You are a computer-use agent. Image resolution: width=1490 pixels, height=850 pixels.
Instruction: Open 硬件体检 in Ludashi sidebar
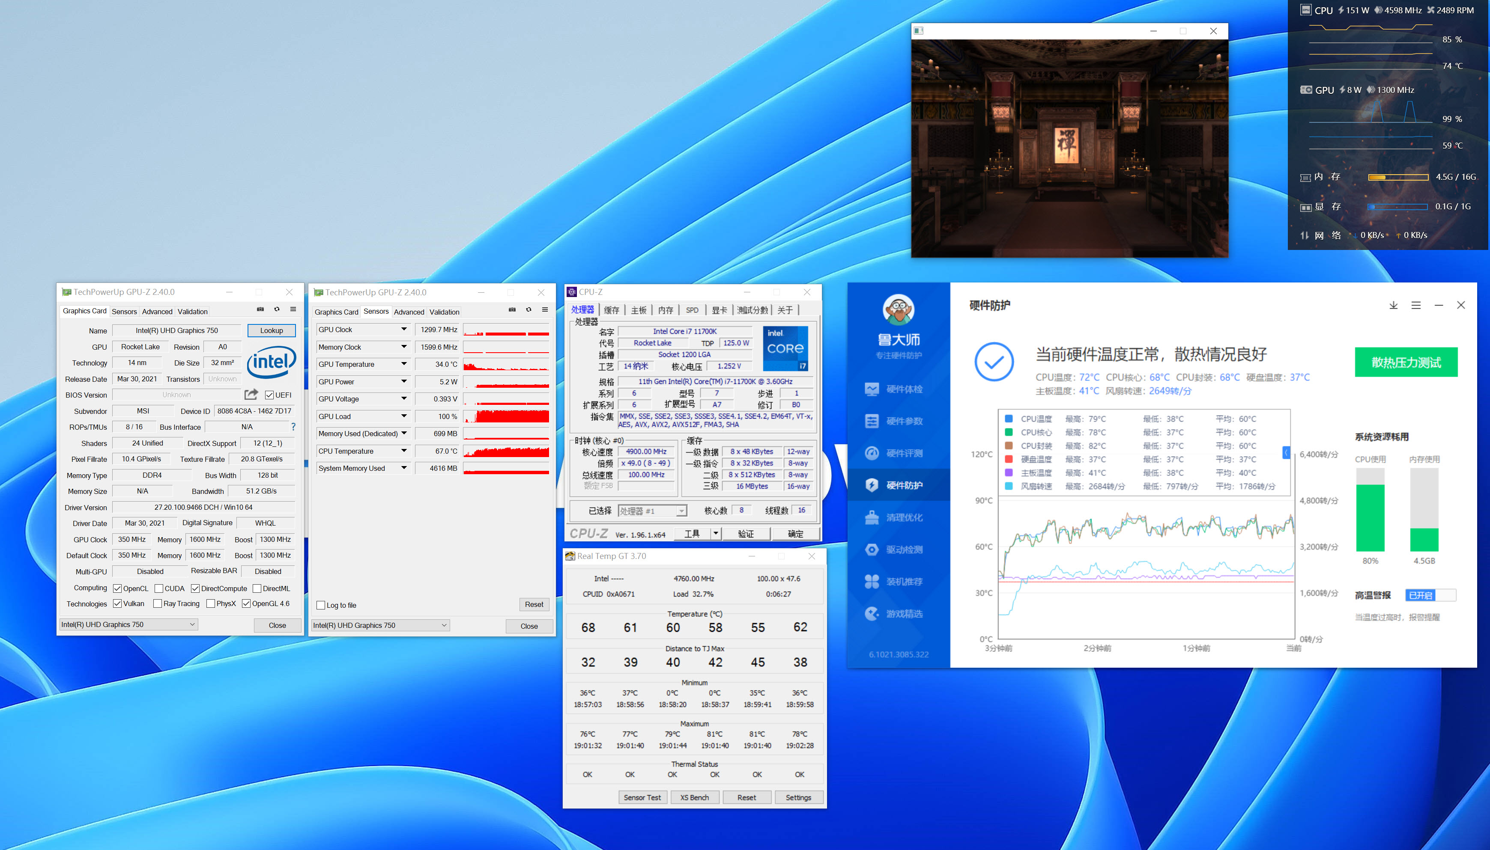(x=904, y=389)
